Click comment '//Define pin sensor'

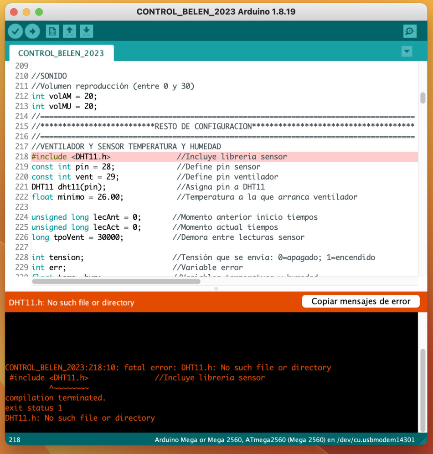pos(218,167)
